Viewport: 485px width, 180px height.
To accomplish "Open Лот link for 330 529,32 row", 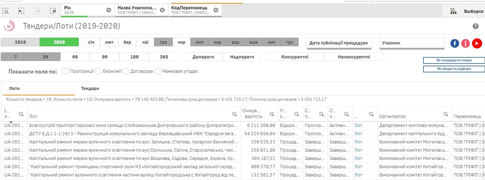I will click(x=358, y=142).
